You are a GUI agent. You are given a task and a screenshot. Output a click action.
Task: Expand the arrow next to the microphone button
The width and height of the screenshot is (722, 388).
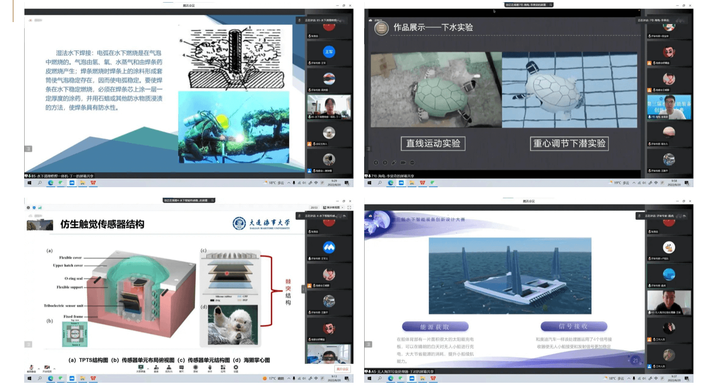click(38, 367)
